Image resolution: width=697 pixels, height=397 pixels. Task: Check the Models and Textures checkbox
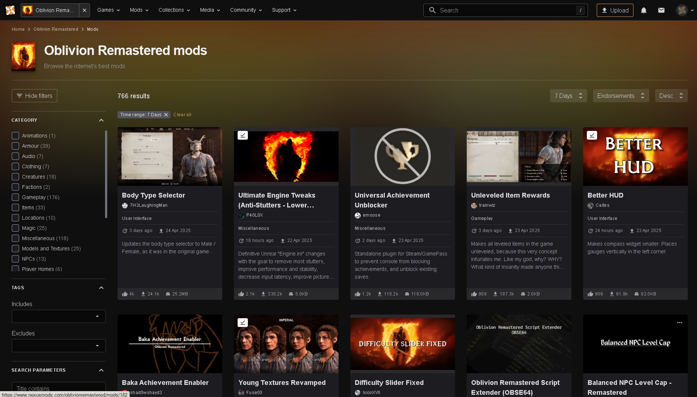15,249
